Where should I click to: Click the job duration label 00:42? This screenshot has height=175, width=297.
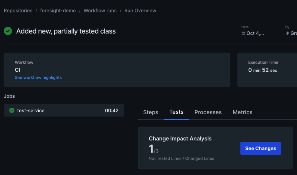click(x=113, y=110)
